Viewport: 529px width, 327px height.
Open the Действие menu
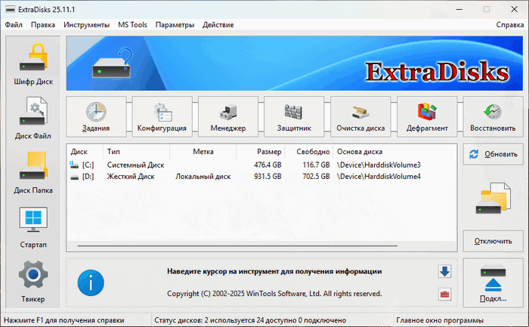[x=218, y=25]
